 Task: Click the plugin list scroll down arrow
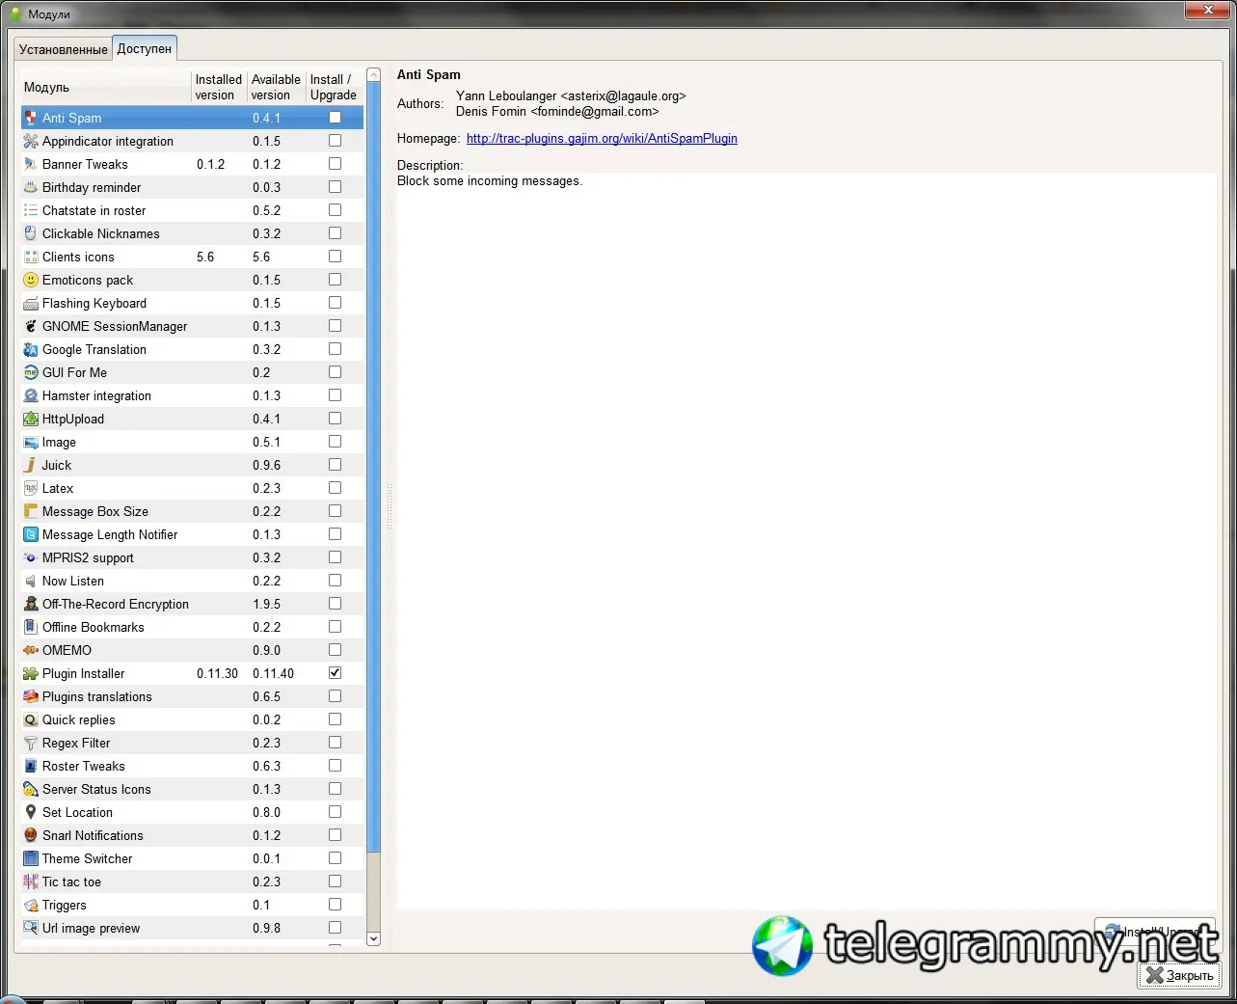coord(374,938)
